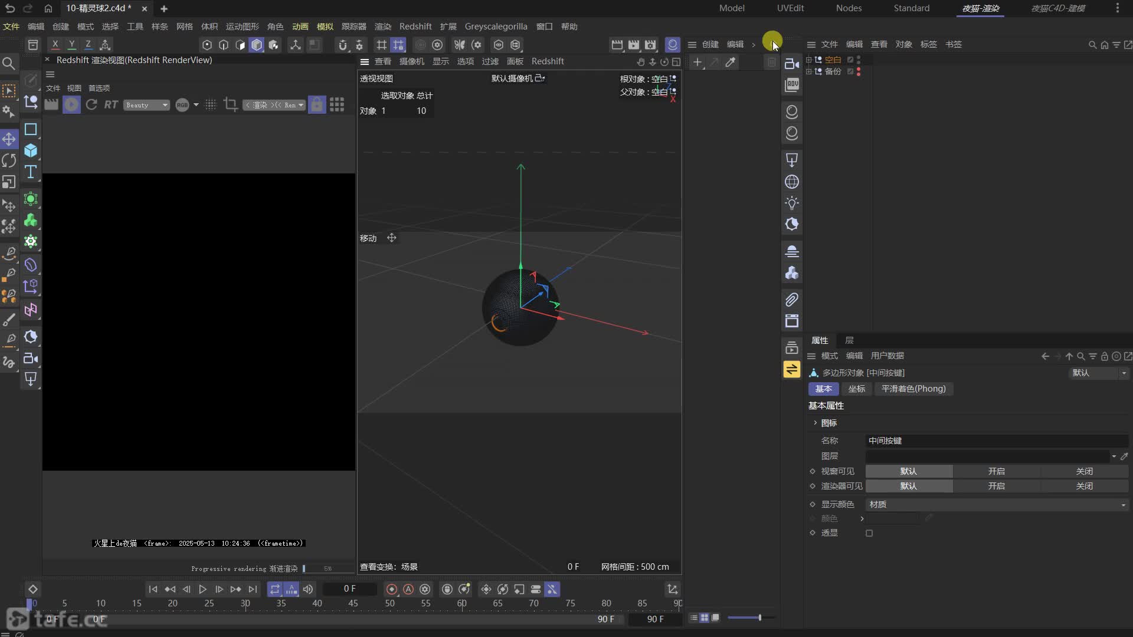Enable snapping magnet icon
This screenshot has height=637, width=1133.
tap(342, 45)
